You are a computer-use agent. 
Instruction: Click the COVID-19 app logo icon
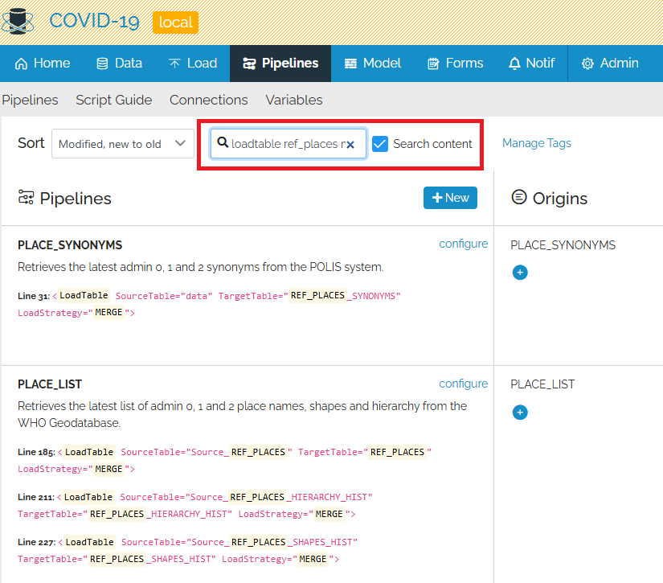[x=18, y=21]
